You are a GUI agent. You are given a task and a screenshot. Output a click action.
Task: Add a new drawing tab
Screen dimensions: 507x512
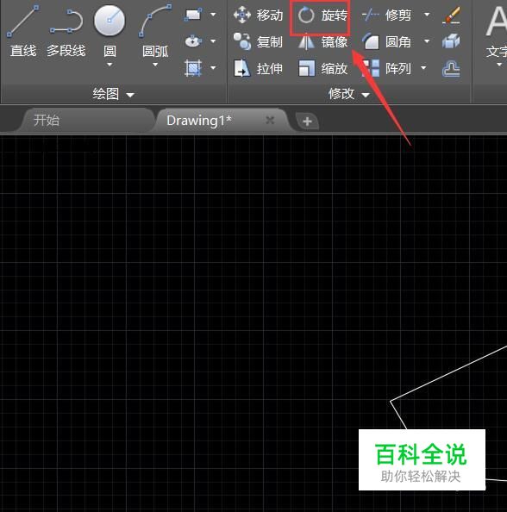[308, 122]
